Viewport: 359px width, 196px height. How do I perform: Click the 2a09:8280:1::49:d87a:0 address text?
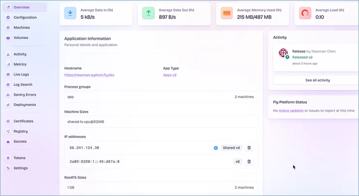(94, 162)
